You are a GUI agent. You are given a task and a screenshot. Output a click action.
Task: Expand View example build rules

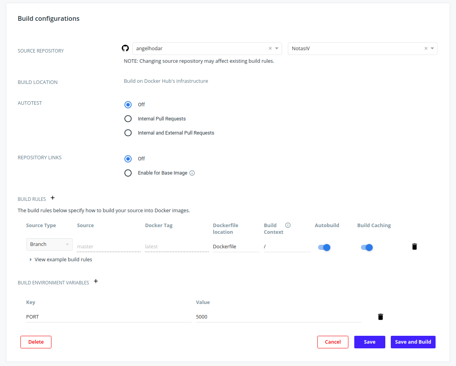click(61, 259)
